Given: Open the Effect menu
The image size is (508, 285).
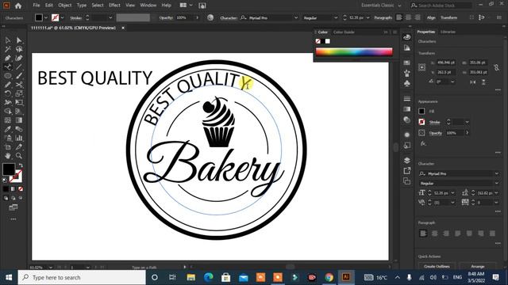Looking at the screenshot, I should pyautogui.click(x=114, y=6).
